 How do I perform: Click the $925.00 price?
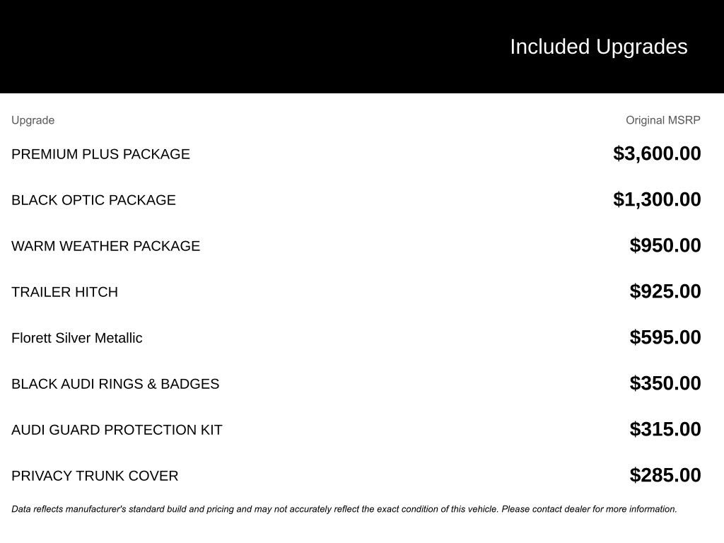pyautogui.click(x=665, y=291)
